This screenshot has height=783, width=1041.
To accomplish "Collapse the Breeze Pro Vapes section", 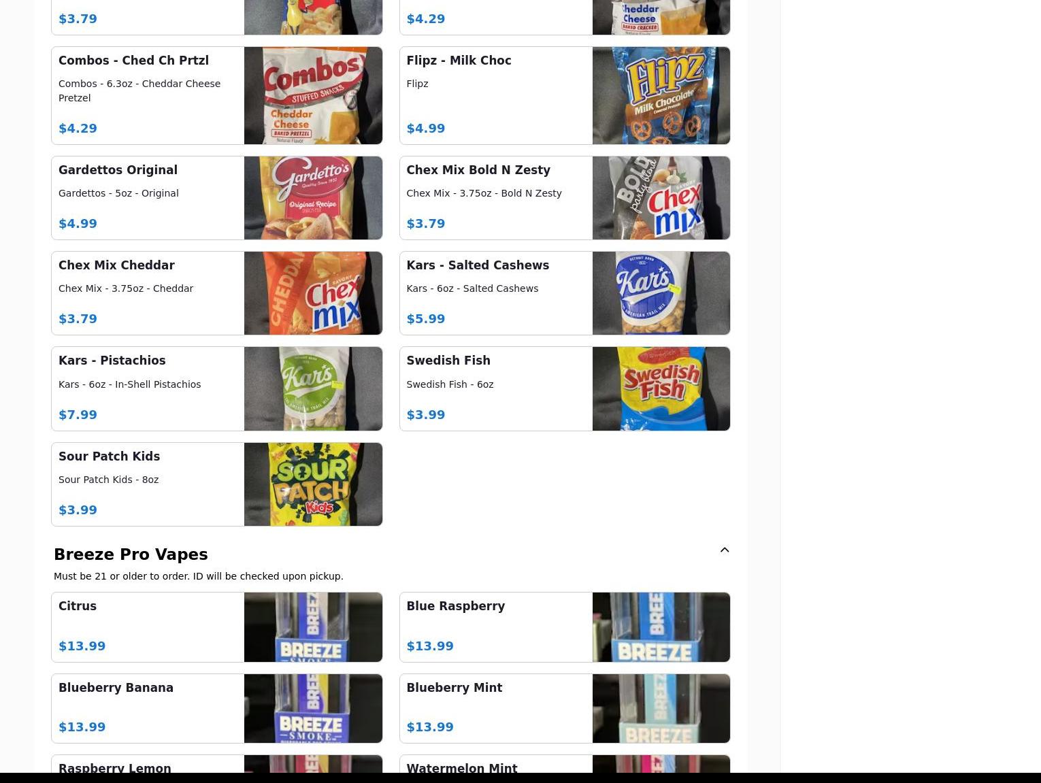I will [724, 550].
